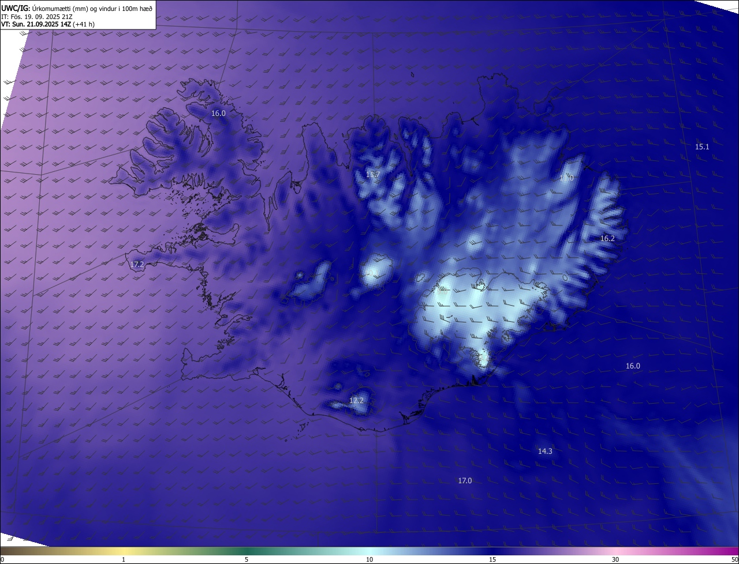
Task: Click the 16.0 value over the Westfjords
Action: pyautogui.click(x=218, y=114)
